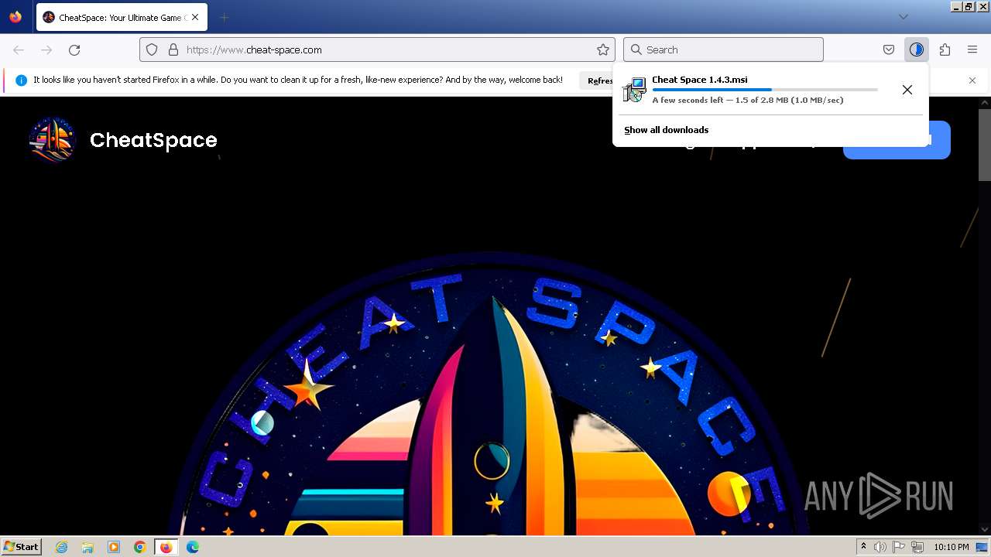Open the Firefox application menu
Screen dimensions: 991x557
point(972,50)
